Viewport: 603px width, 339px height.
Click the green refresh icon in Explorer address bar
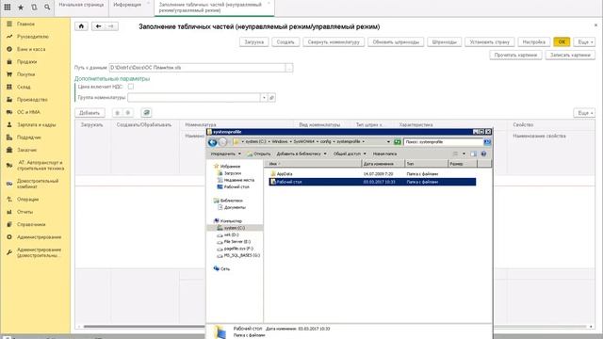398,142
